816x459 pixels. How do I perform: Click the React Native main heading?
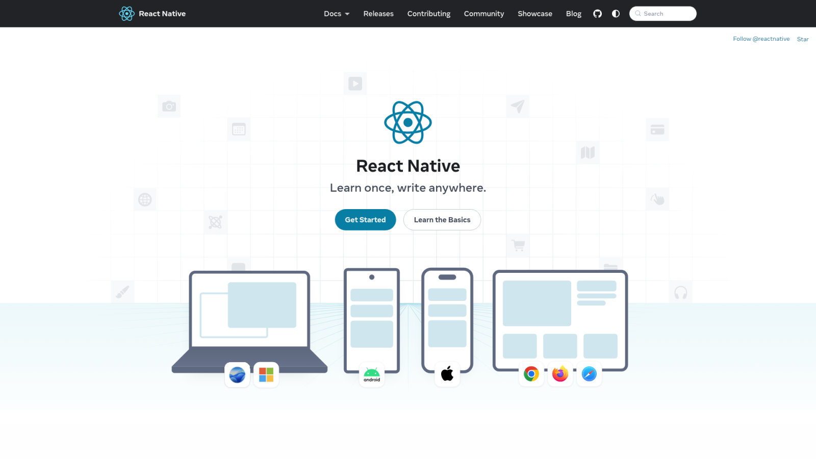(408, 166)
